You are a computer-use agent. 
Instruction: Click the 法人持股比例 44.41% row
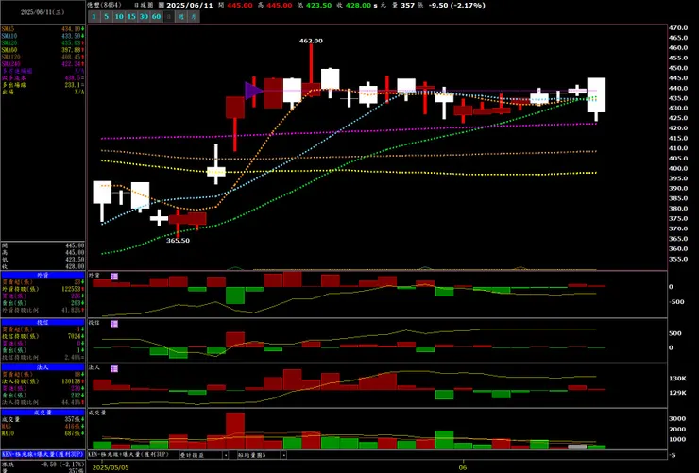43,402
